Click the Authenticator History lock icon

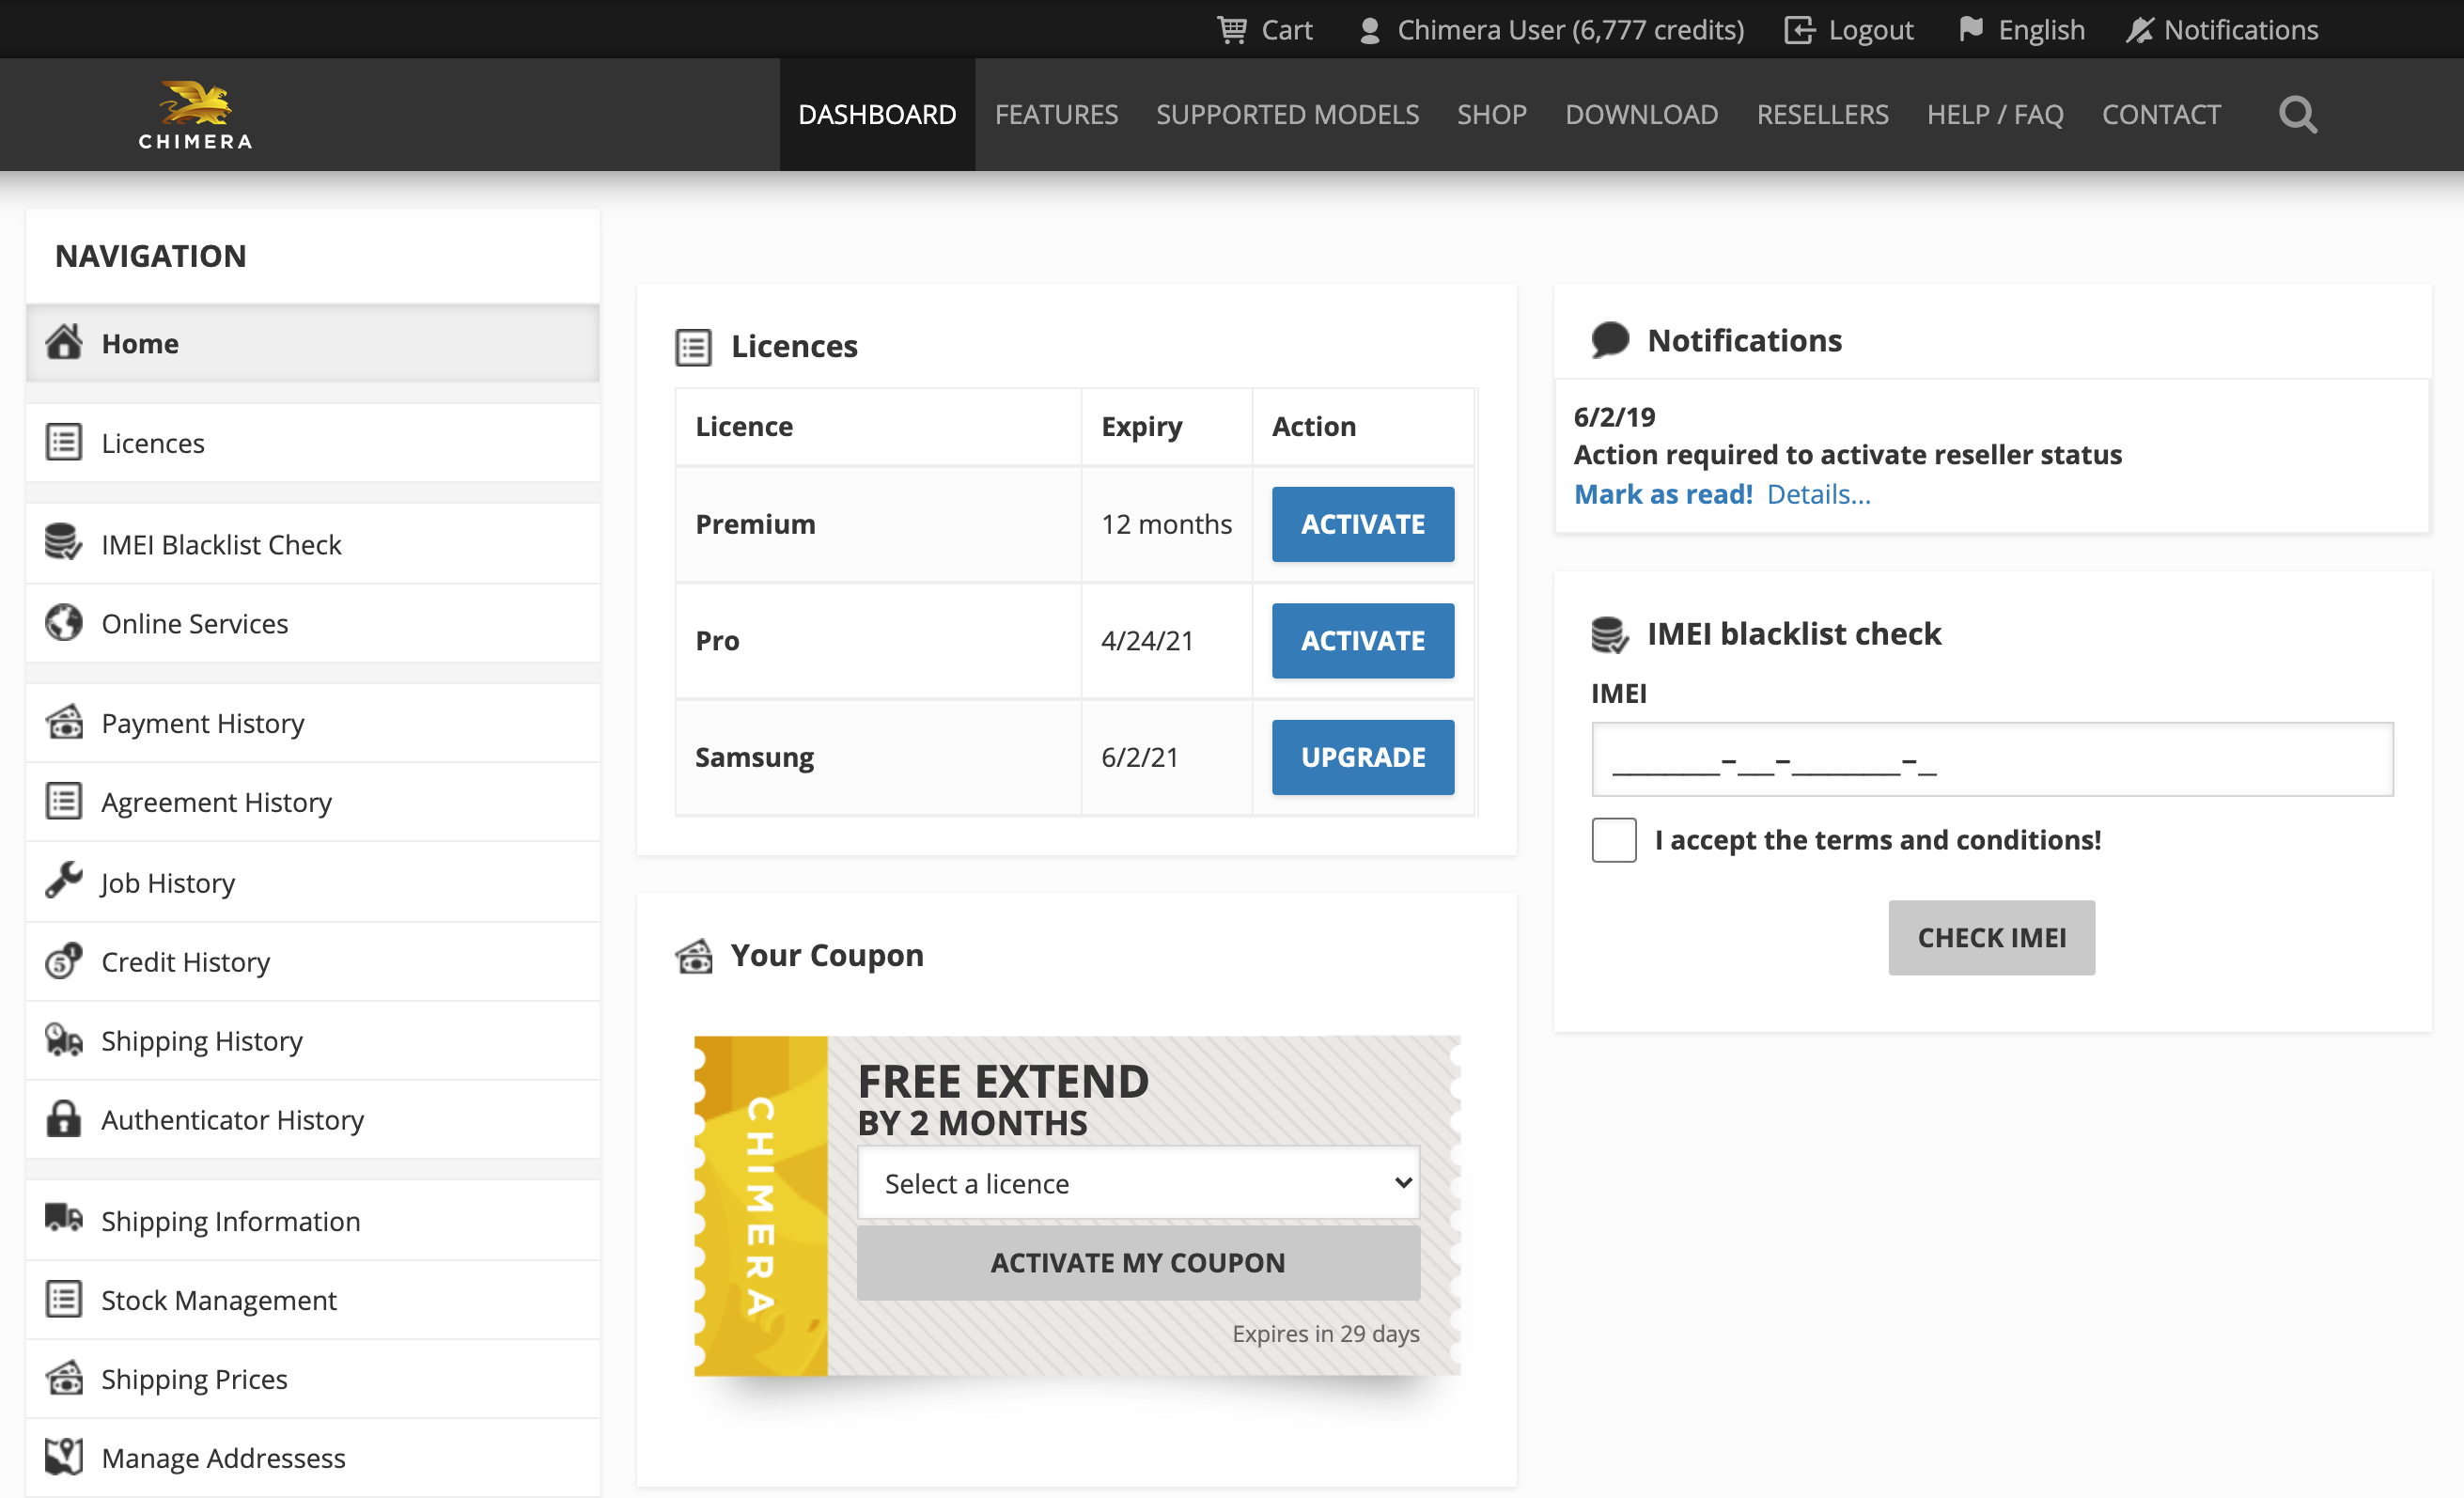64,1119
